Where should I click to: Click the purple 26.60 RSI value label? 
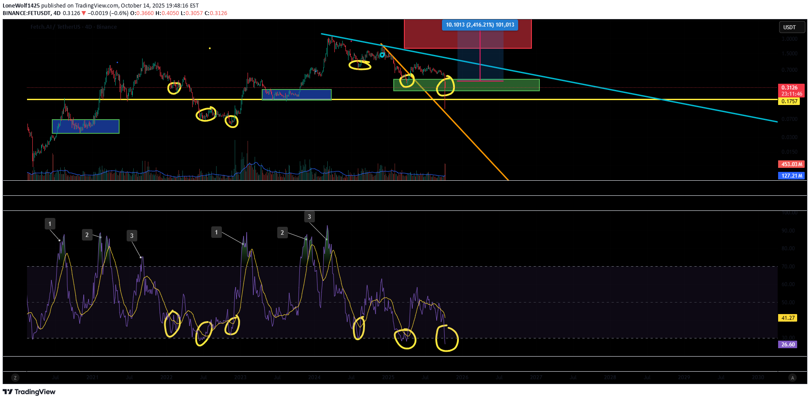click(787, 345)
